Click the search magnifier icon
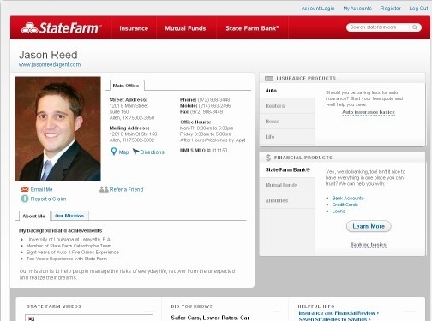 point(415,27)
